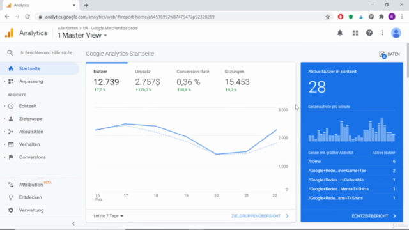
Task: Open a new browser tab
Action: coord(86,5)
